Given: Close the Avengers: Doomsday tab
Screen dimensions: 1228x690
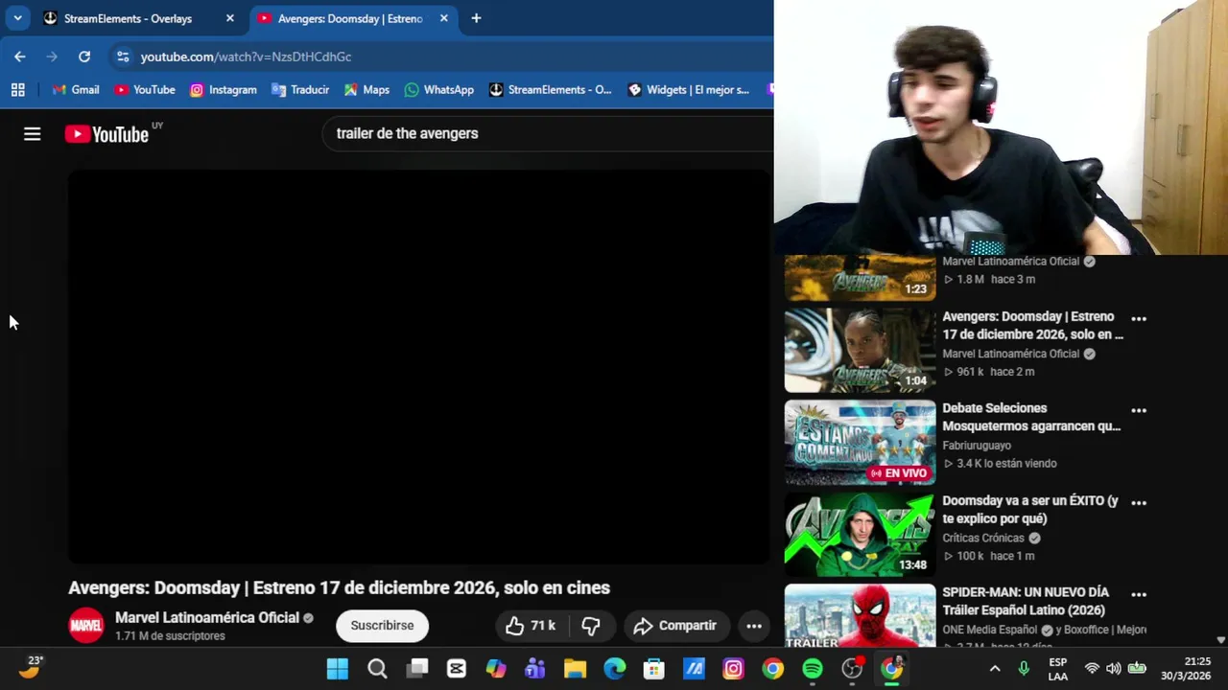Looking at the screenshot, I should point(443,18).
